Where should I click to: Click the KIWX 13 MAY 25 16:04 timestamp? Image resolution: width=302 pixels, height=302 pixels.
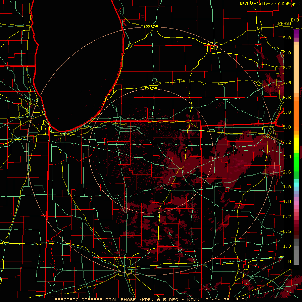click(217, 300)
